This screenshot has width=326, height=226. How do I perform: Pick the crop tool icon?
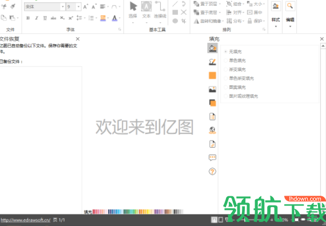[184, 21]
